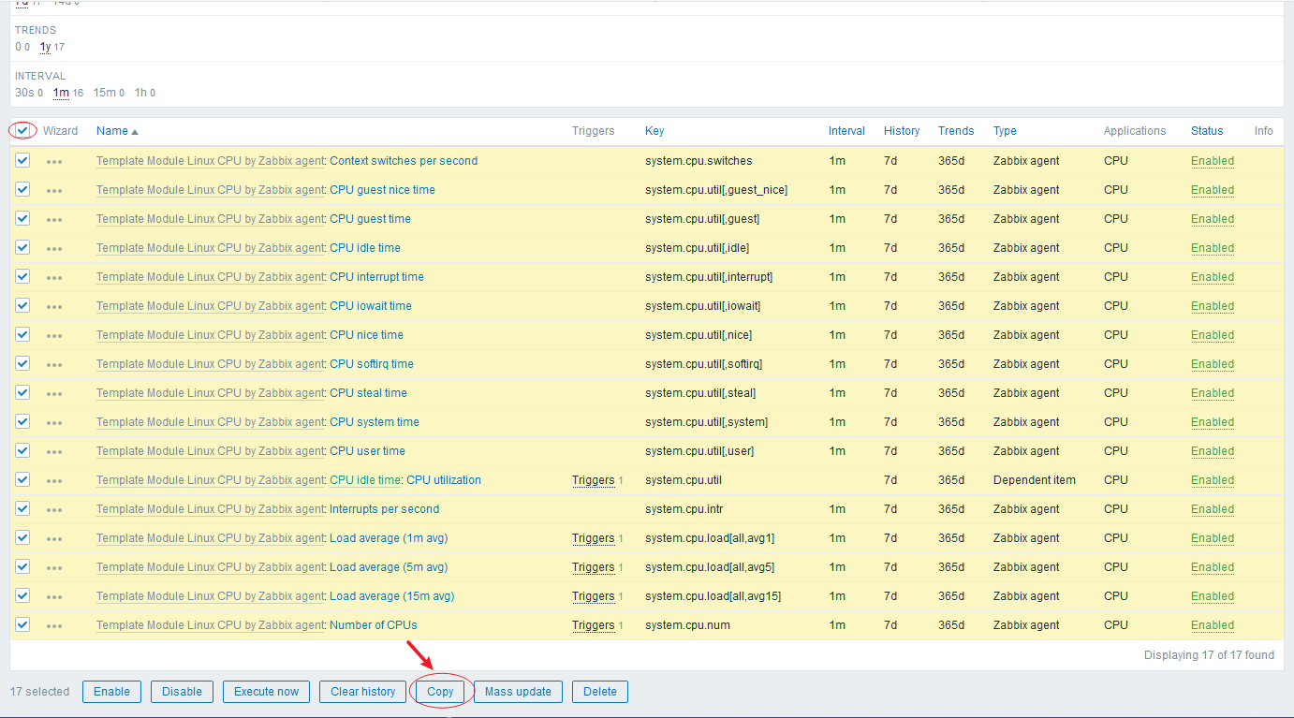Open the wizard icon beside CPU guest nice time

54,190
